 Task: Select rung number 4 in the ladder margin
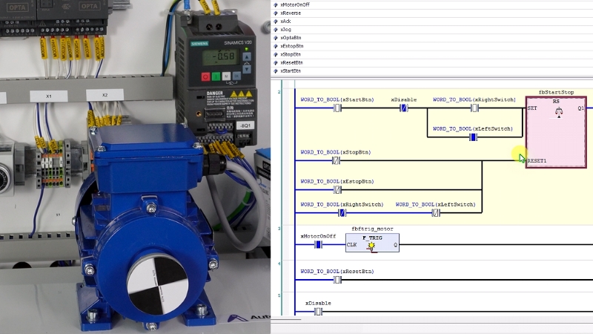tap(279, 263)
